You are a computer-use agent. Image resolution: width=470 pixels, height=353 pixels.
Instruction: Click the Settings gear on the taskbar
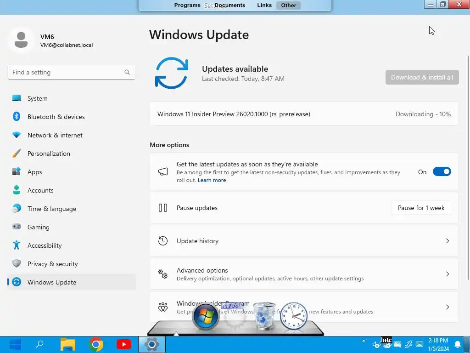click(151, 344)
